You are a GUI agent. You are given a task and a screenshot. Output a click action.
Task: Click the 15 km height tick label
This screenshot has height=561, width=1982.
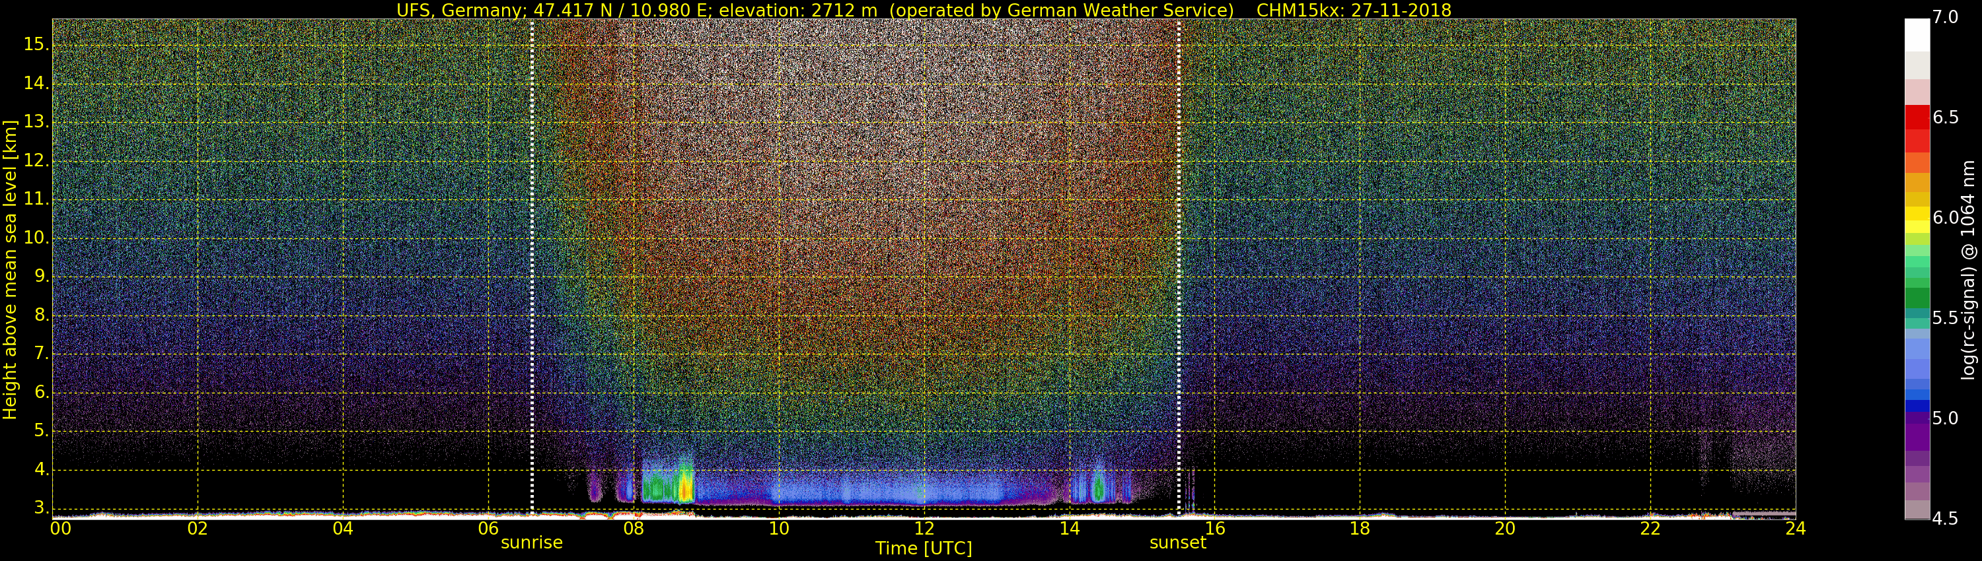36,45
